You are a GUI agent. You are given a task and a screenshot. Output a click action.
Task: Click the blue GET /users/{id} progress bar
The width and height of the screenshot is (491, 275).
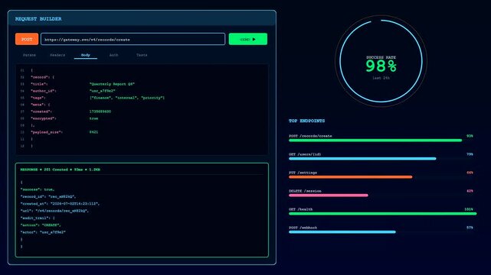[x=362, y=159]
